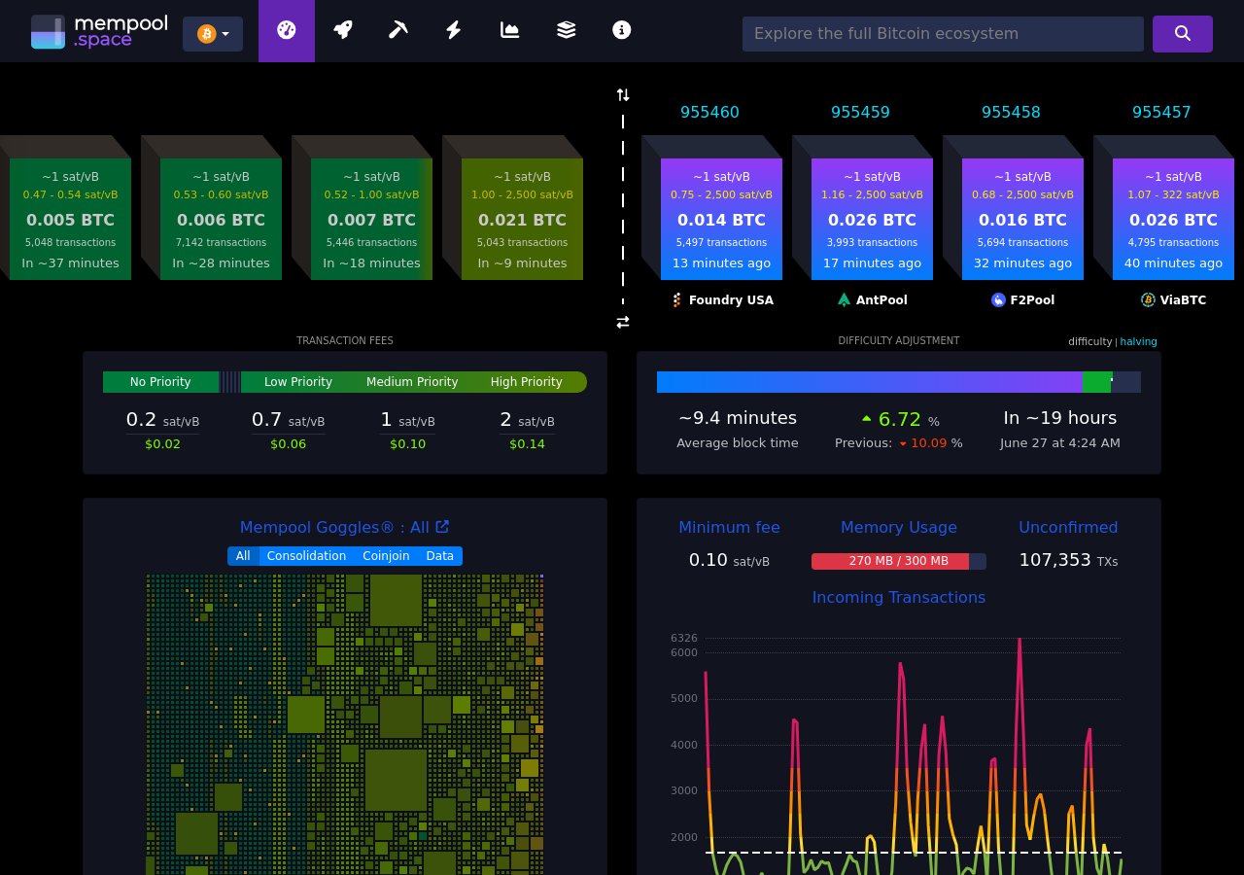Image resolution: width=1244 pixels, height=875 pixels.
Task: Click the 0.10 sat/vB minimum fee value
Action: 729,560
